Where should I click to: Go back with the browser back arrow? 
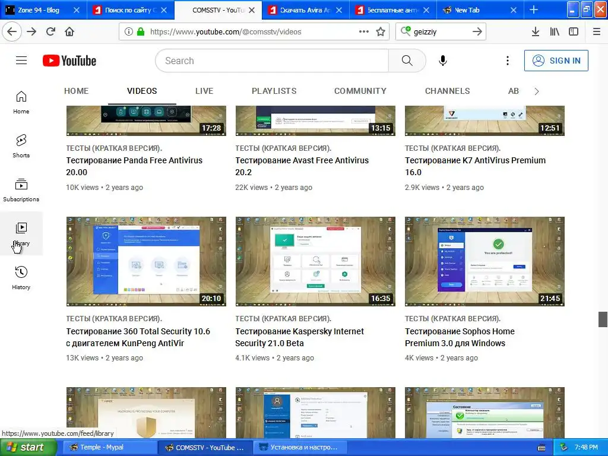tap(12, 31)
